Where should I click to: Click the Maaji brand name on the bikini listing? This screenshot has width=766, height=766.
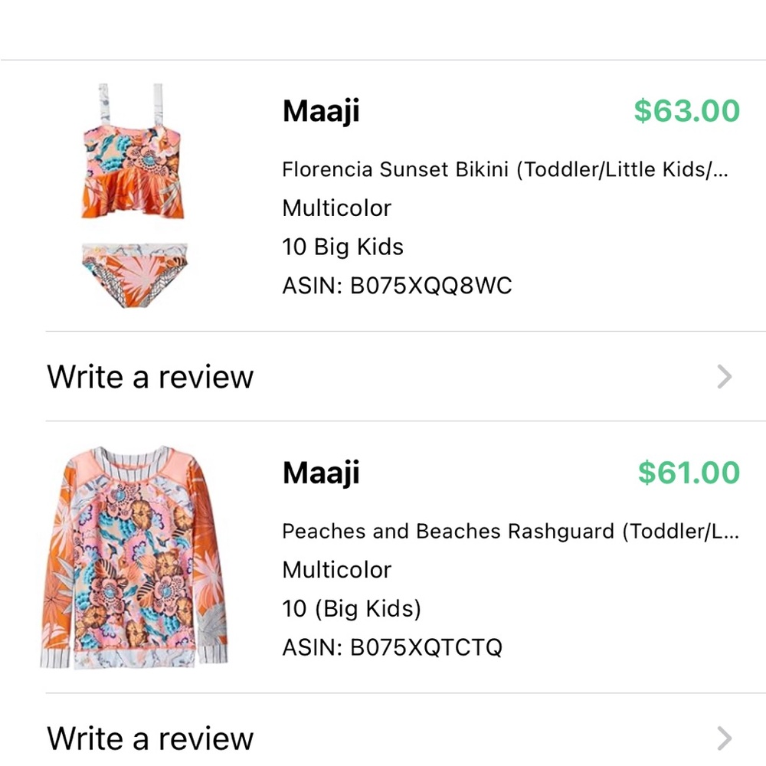coord(321,110)
